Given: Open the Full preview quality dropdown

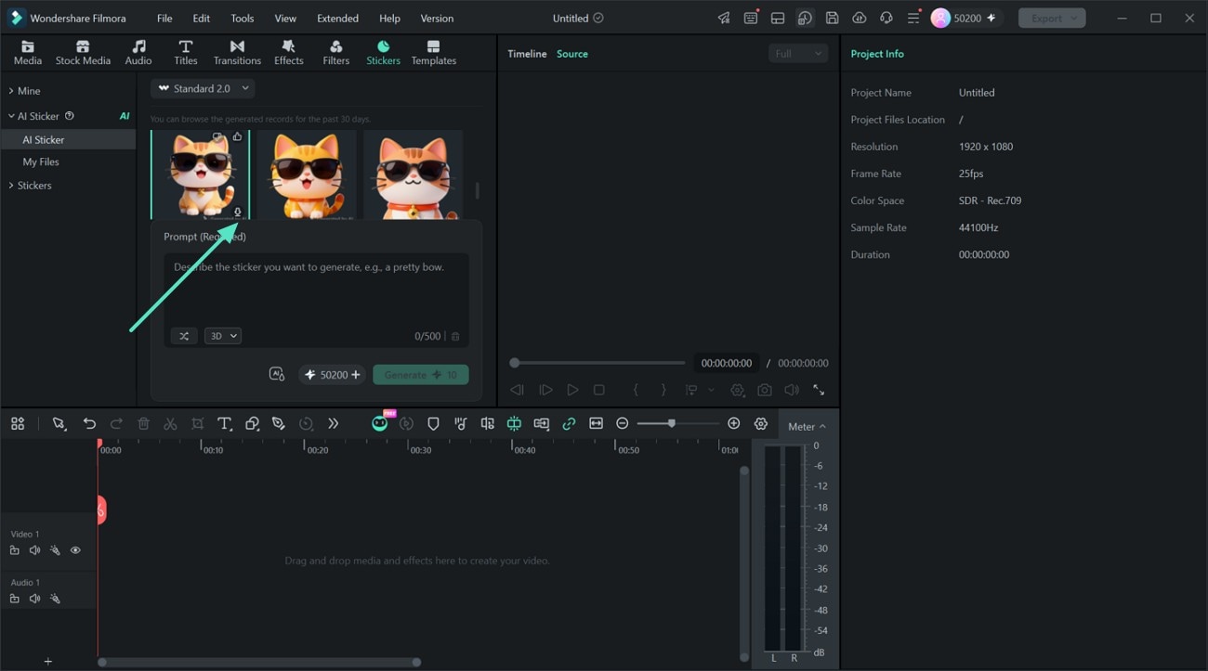Looking at the screenshot, I should tap(798, 54).
